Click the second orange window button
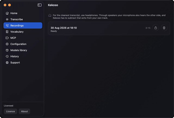The image size is (174, 118). click(x=10, y=5)
